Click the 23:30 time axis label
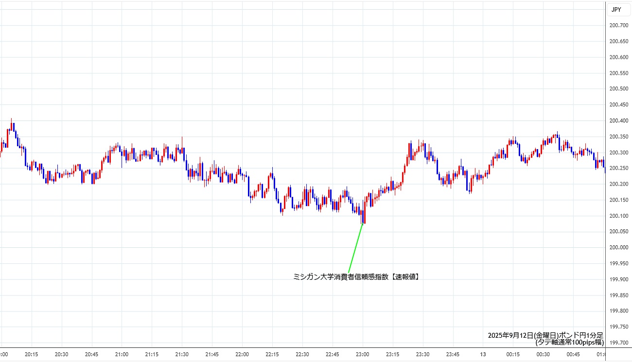 tap(423, 354)
